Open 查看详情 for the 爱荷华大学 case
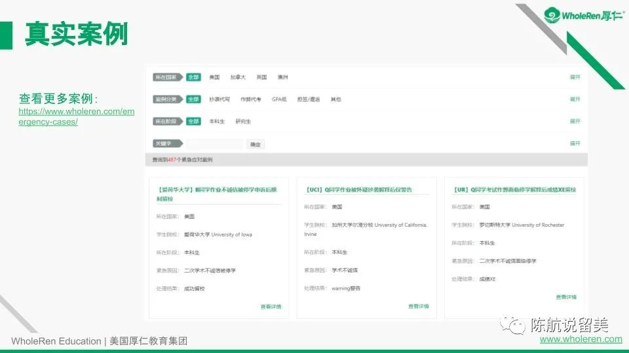 tap(271, 306)
